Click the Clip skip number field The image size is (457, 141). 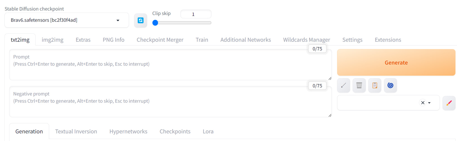click(x=196, y=14)
